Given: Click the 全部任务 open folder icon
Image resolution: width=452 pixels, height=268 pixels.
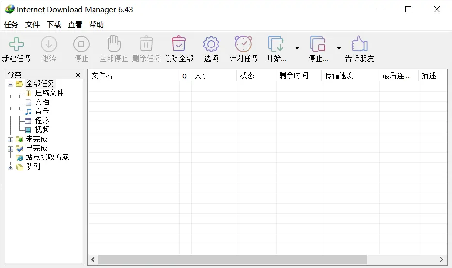Looking at the screenshot, I should click(19, 84).
